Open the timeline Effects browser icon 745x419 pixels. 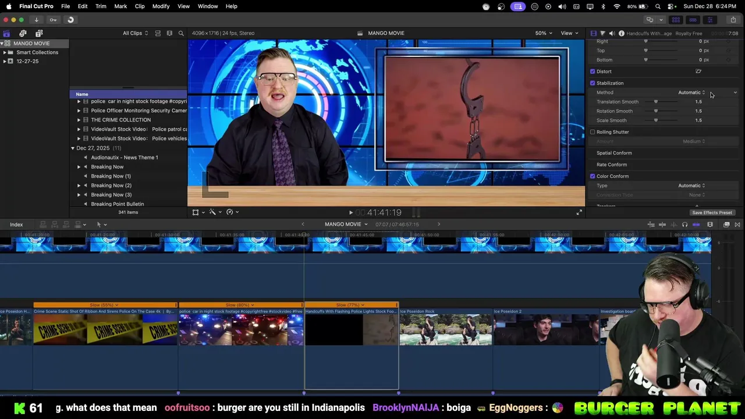(726, 225)
